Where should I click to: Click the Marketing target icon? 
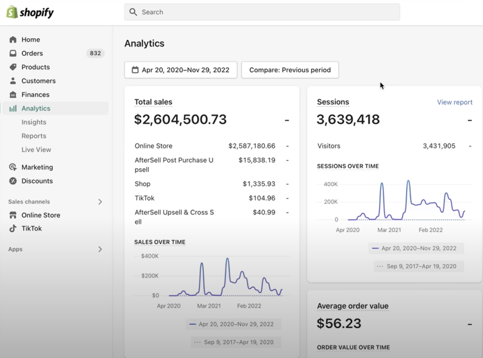pos(13,167)
